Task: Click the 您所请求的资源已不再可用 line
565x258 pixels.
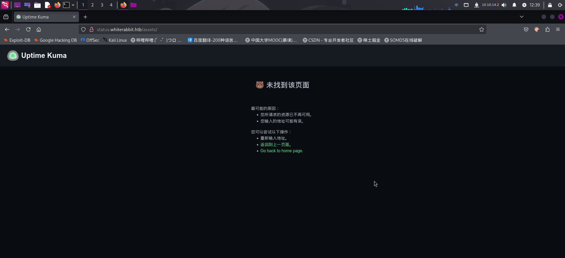Action: 286,115
